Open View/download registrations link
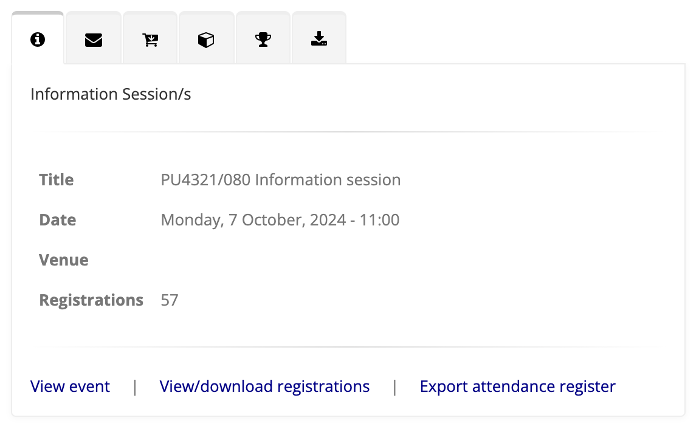Screen dimensions: 699x429 pos(264,386)
